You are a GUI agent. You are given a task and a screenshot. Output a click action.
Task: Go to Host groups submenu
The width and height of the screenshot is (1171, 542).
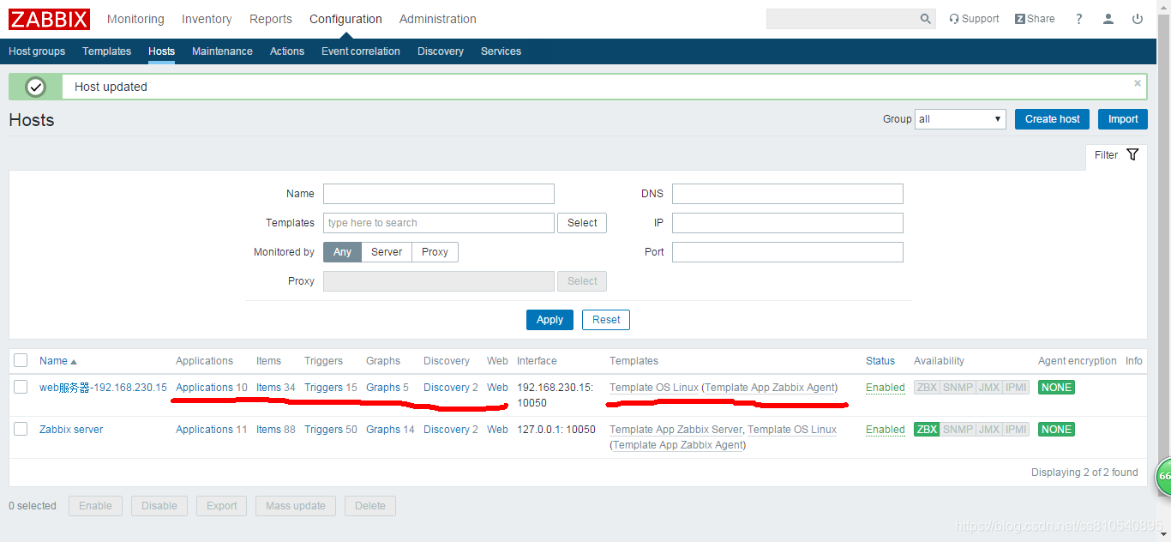click(x=37, y=51)
